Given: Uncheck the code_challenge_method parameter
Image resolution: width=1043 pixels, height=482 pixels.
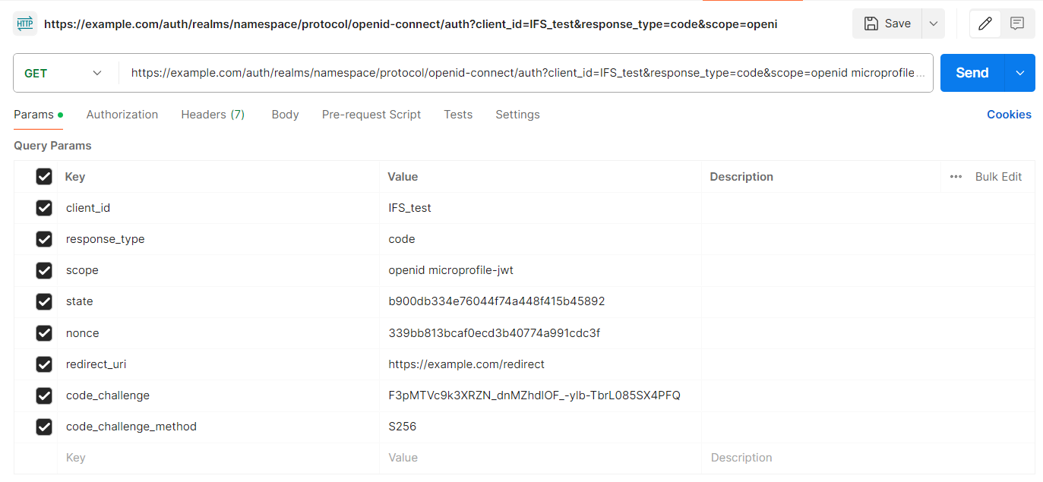Looking at the screenshot, I should tap(44, 426).
